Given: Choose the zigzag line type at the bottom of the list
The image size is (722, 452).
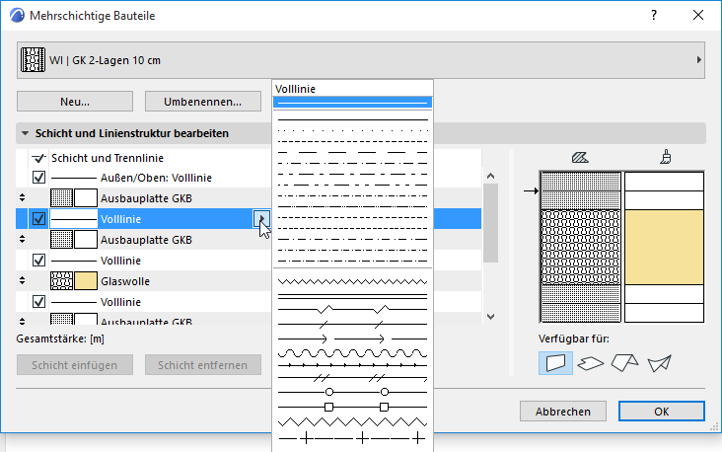Looking at the screenshot, I should [352, 422].
